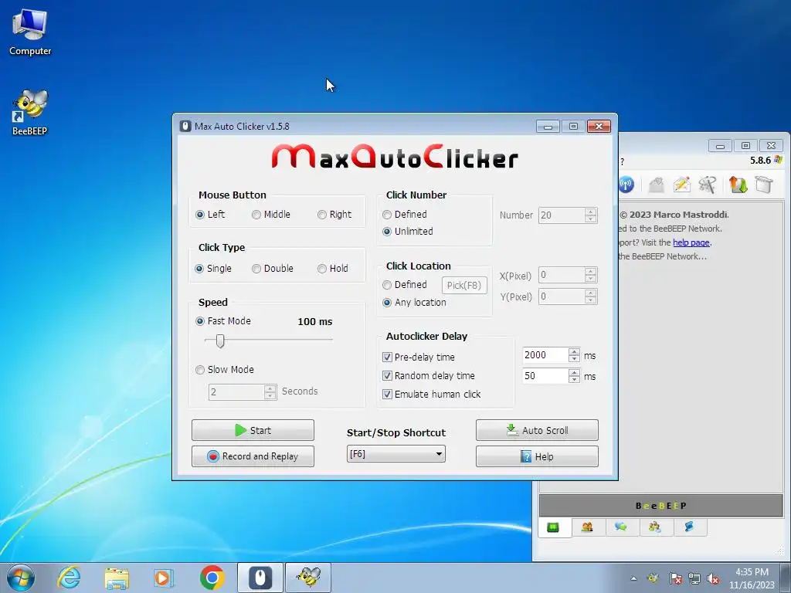Click the Start button

[x=253, y=430]
